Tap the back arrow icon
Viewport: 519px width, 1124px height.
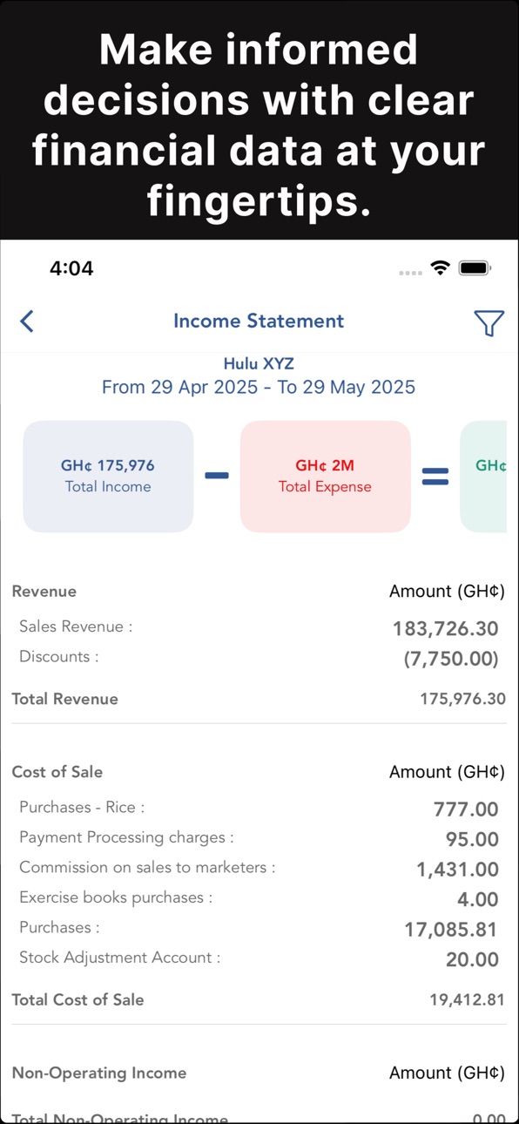(27, 322)
